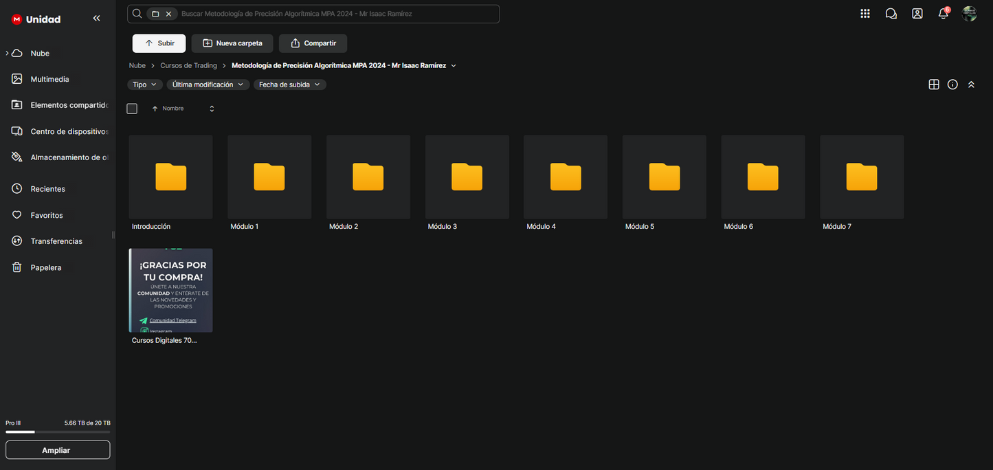Collapse the header using double-up chevron
The image size is (993, 470).
click(x=971, y=85)
